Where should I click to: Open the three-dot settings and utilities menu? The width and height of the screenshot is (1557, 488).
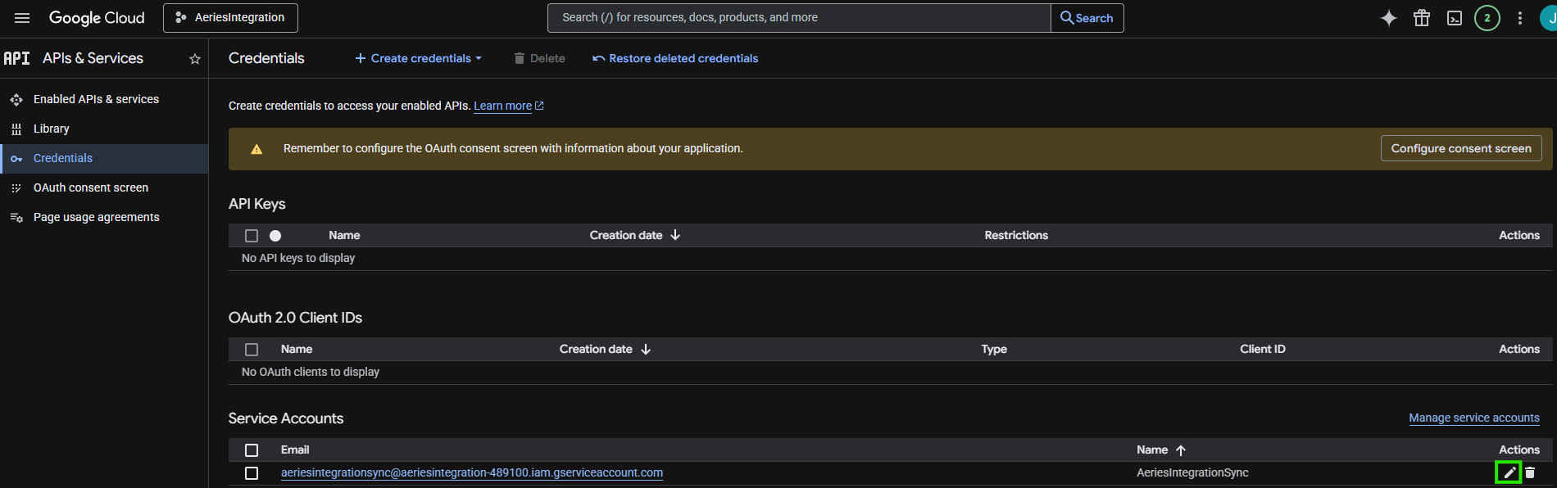tap(1520, 18)
